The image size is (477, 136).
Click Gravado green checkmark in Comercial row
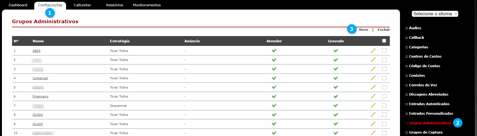336,78
